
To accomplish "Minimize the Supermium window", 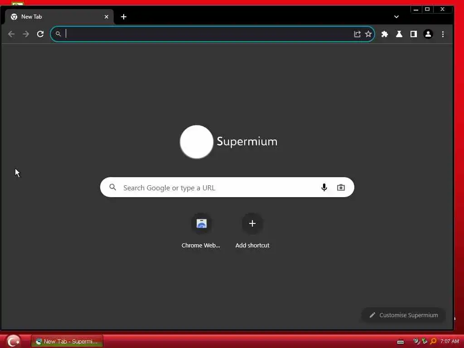I will pyautogui.click(x=416, y=9).
